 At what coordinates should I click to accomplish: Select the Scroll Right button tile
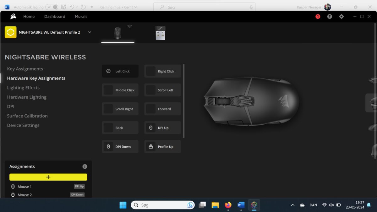(x=120, y=109)
